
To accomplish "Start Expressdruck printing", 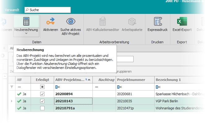I will (158, 24).
